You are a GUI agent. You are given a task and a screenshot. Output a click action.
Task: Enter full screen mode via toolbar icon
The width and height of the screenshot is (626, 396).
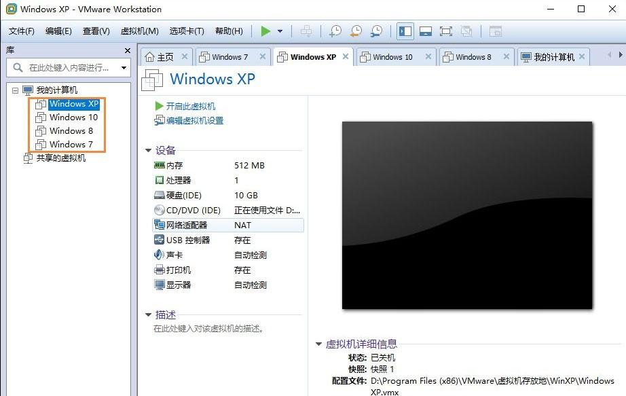pyautogui.click(x=445, y=31)
